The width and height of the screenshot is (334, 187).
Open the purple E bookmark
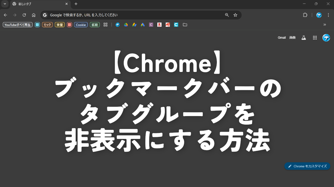[151, 25]
